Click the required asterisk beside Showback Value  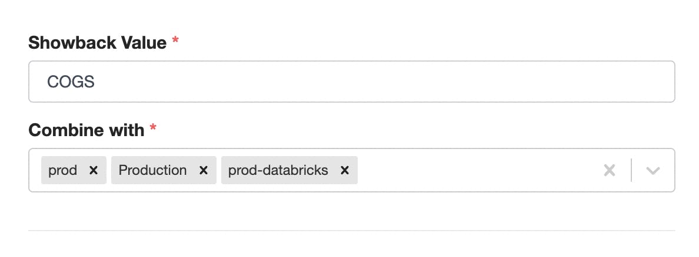(x=175, y=41)
